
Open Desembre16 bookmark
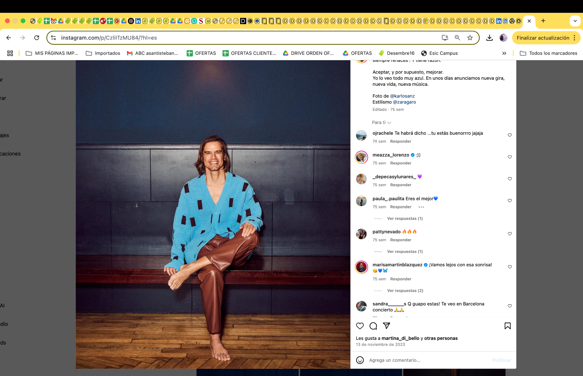tap(397, 53)
